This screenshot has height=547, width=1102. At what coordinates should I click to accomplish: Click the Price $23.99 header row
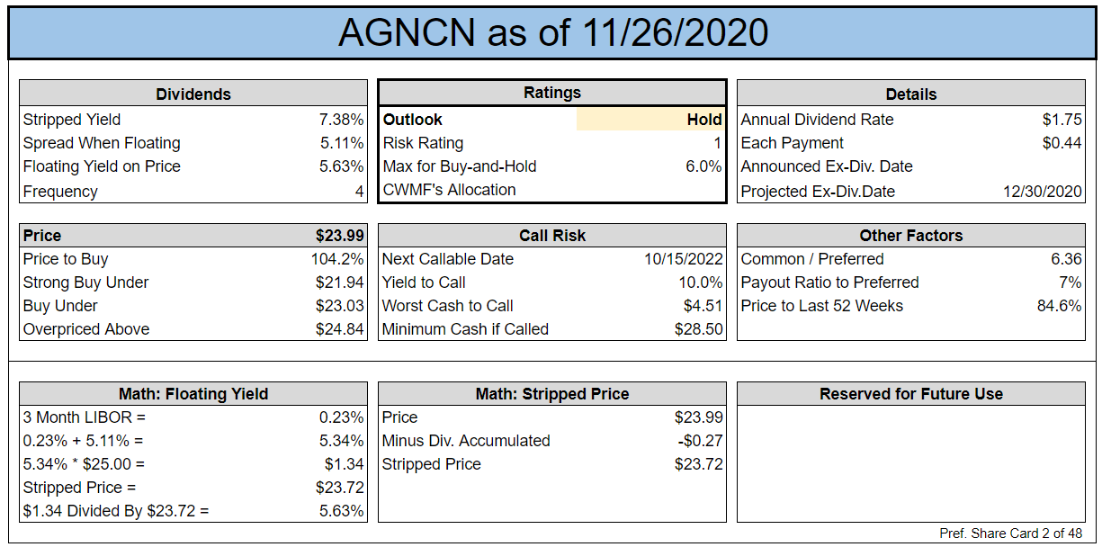click(x=193, y=236)
